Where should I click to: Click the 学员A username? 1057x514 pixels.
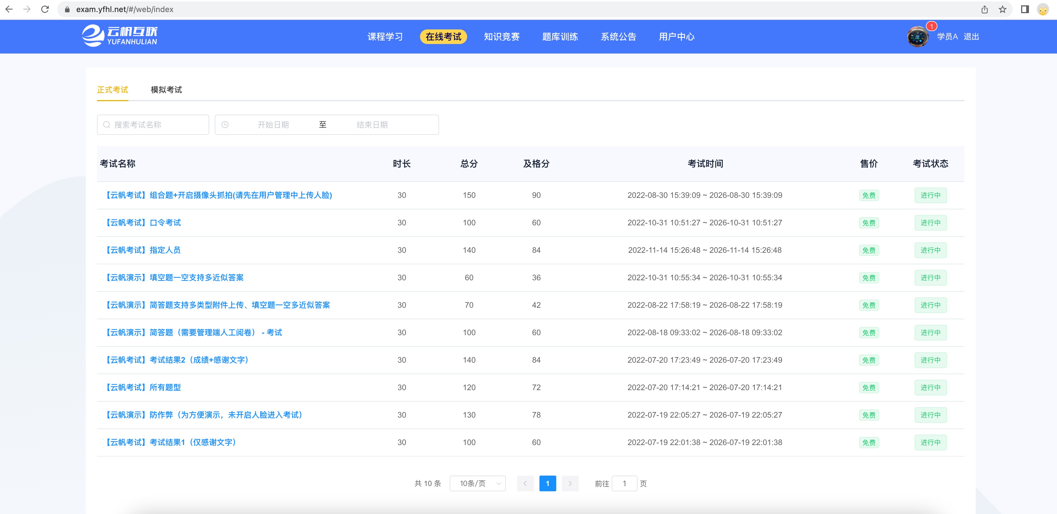[x=947, y=36]
